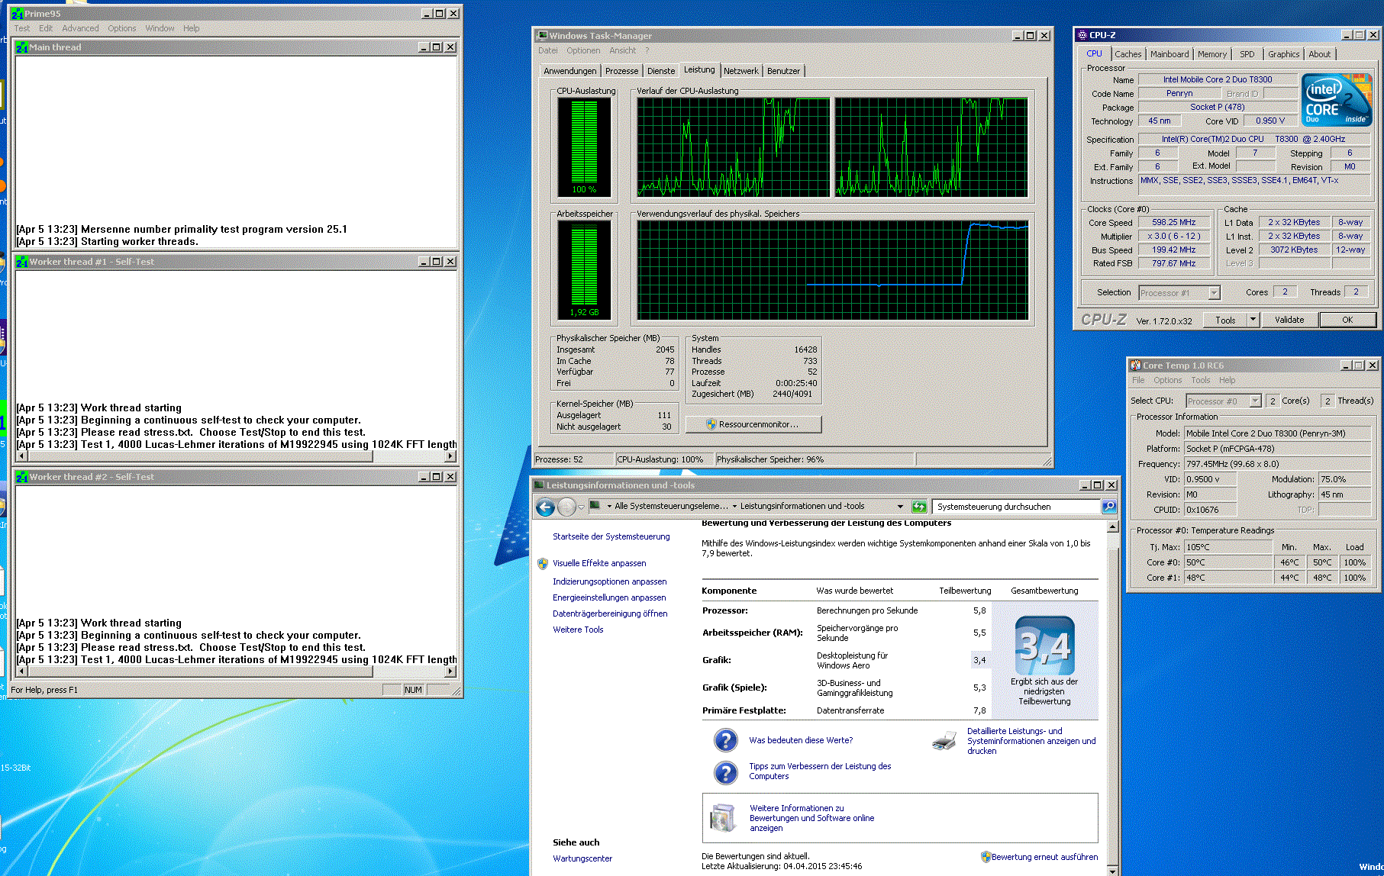Switch to the Mainboard tab in CPU-Z

(x=1169, y=54)
